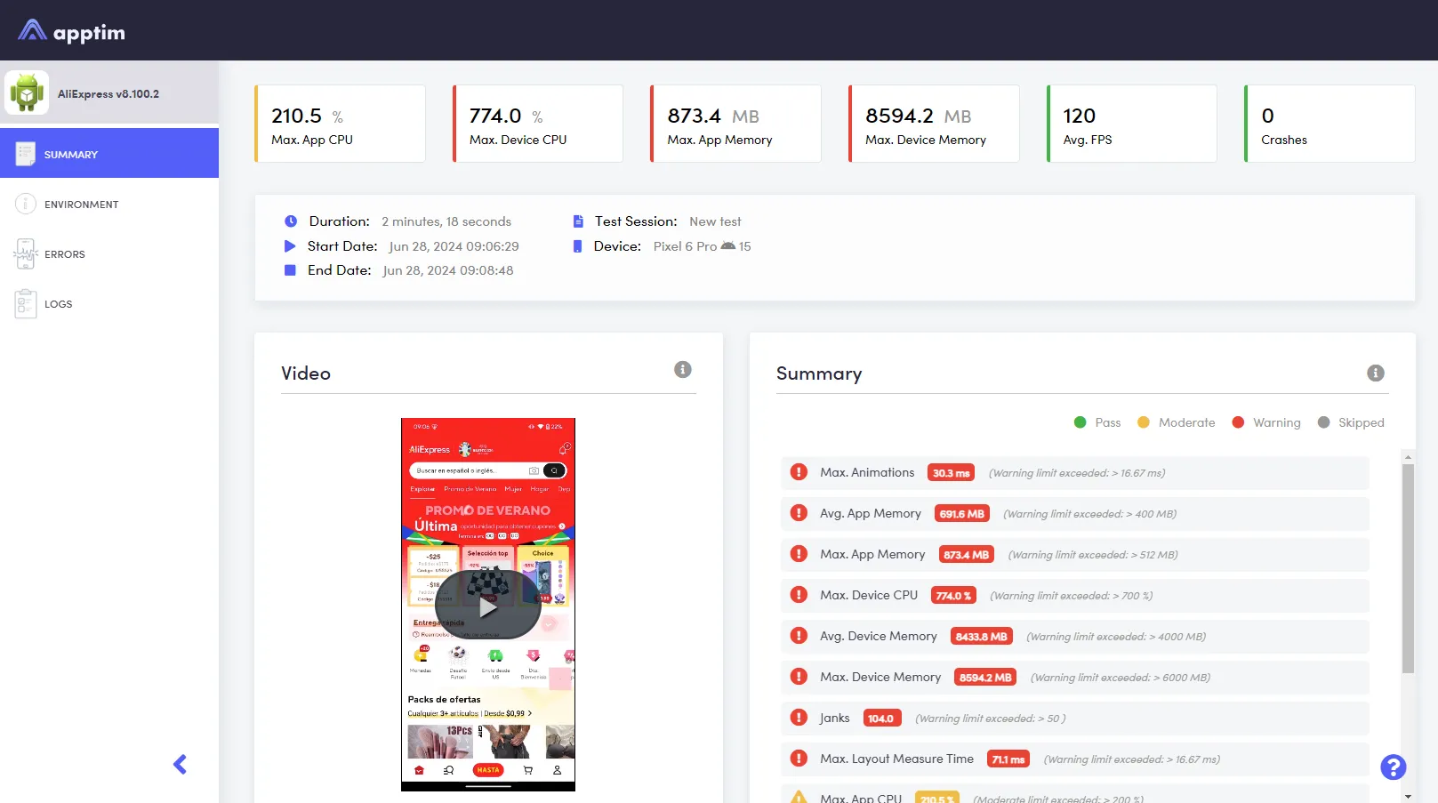Click the warning icon on Janks row
This screenshot has width=1438, height=803.
point(799,718)
